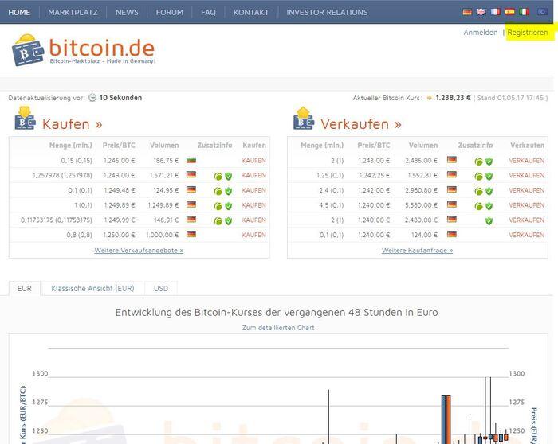The image size is (558, 444).
Task: Click the tall orange candlestick bar in chart
Action: [x=449, y=419]
